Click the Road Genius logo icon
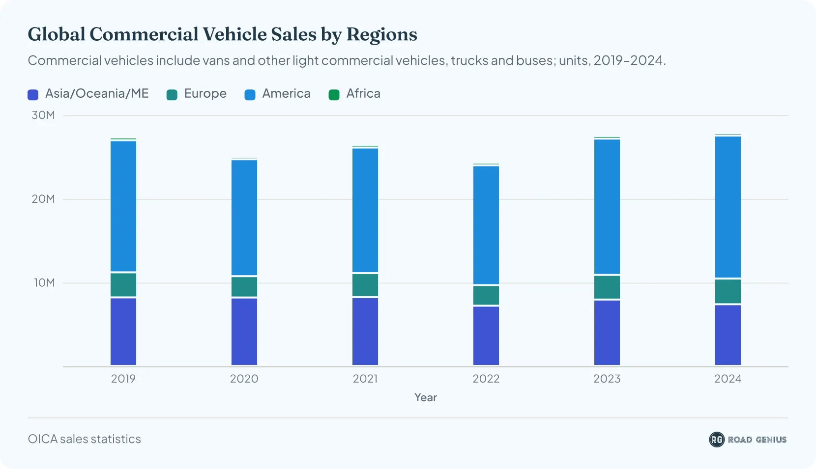The width and height of the screenshot is (816, 469). (717, 440)
